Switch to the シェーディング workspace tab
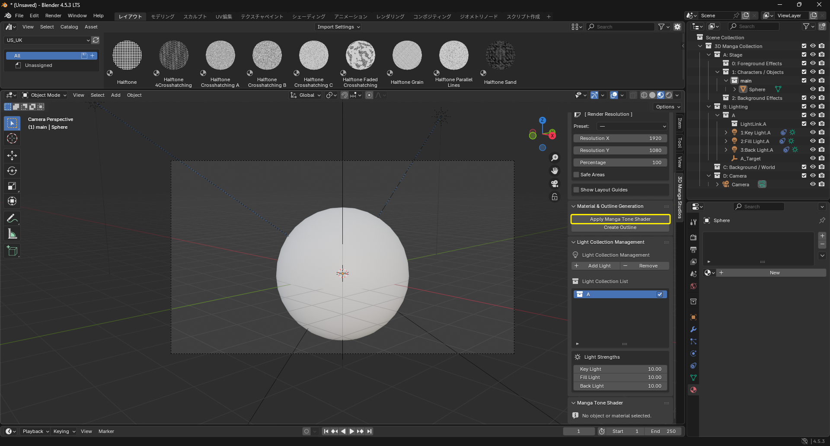The width and height of the screenshot is (830, 446). coord(309,16)
